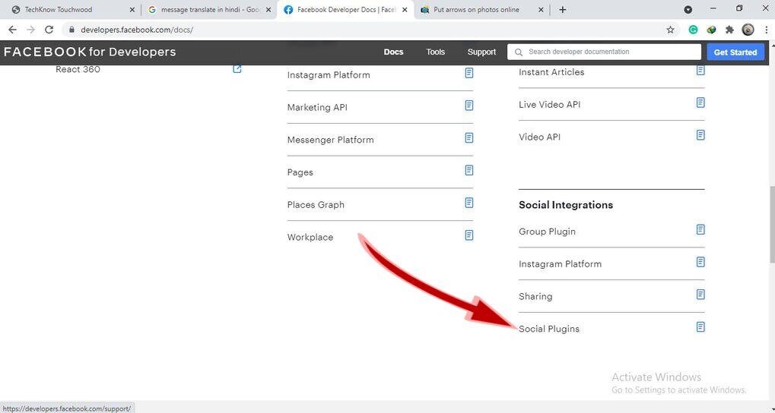
Task: Click the site lock icon in address bar
Action: pyautogui.click(x=71, y=30)
